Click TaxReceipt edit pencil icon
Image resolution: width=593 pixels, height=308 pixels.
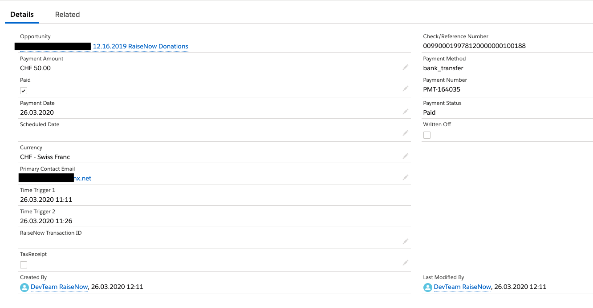pyautogui.click(x=405, y=263)
